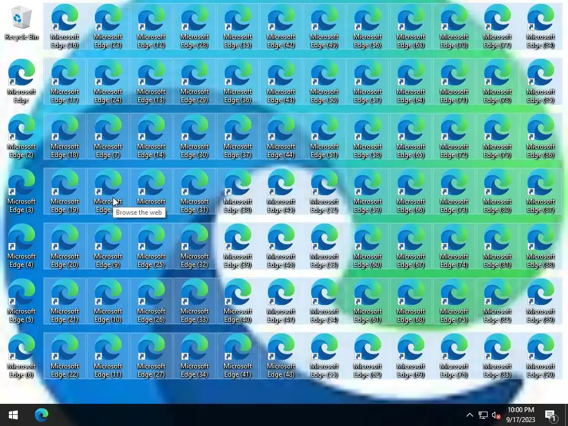Screen dimensions: 568x426
Task: Select Microsoft Edge (33) icon
Action: point(195,301)
